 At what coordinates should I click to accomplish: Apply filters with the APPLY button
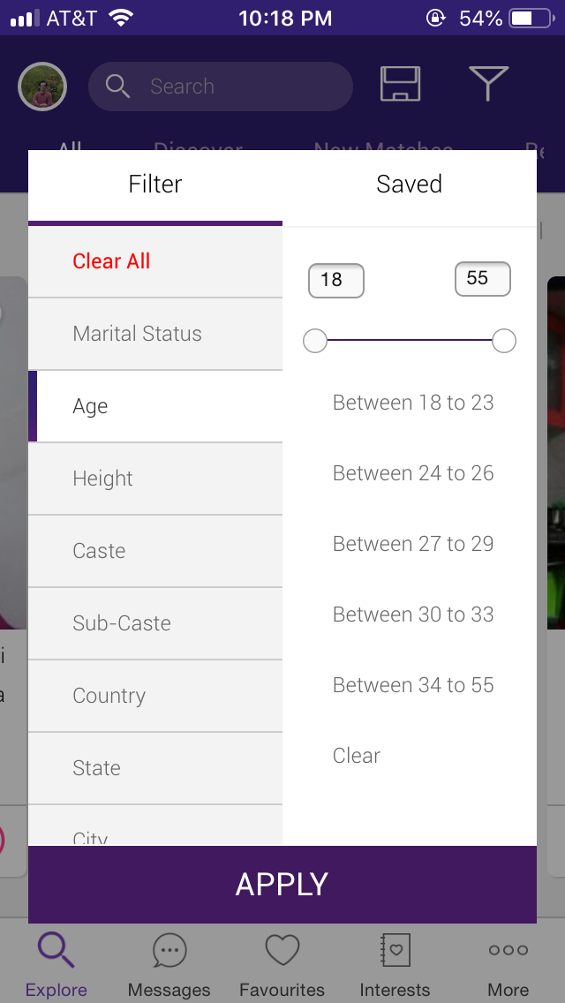282,884
